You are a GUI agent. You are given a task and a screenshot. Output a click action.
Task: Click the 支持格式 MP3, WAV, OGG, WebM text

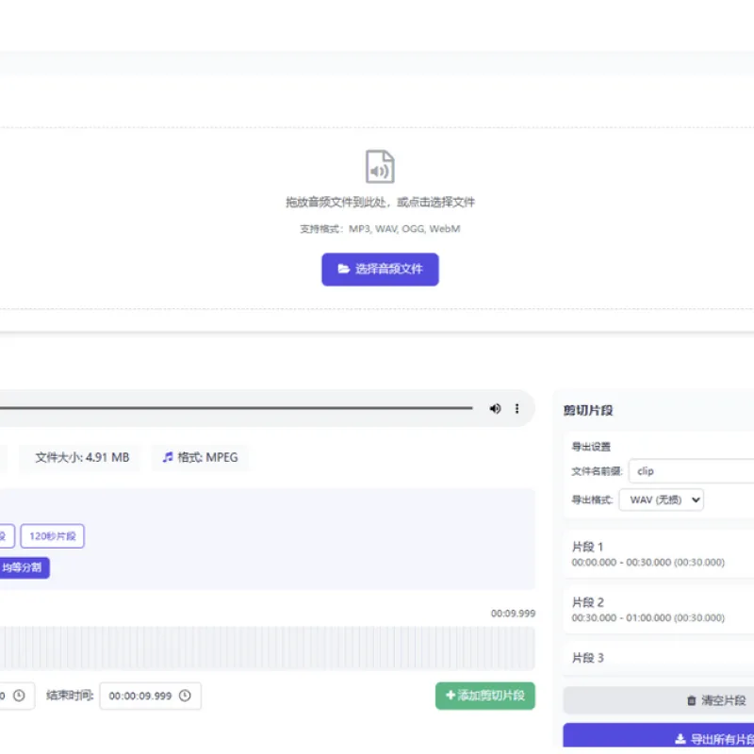coord(380,229)
